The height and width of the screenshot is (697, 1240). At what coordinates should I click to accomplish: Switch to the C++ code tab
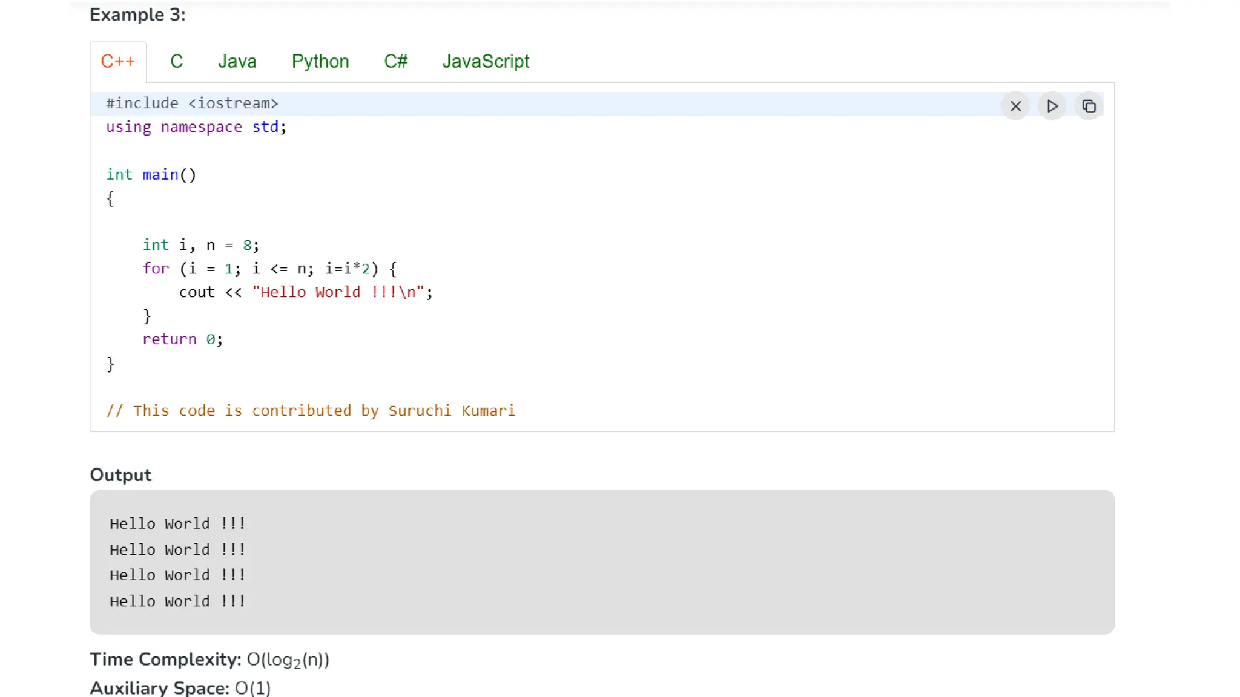118,61
